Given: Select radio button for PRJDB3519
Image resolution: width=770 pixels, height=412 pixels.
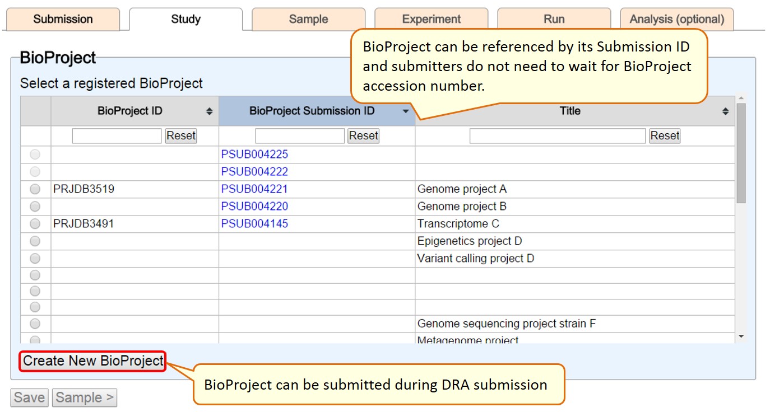Looking at the screenshot, I should (x=35, y=189).
